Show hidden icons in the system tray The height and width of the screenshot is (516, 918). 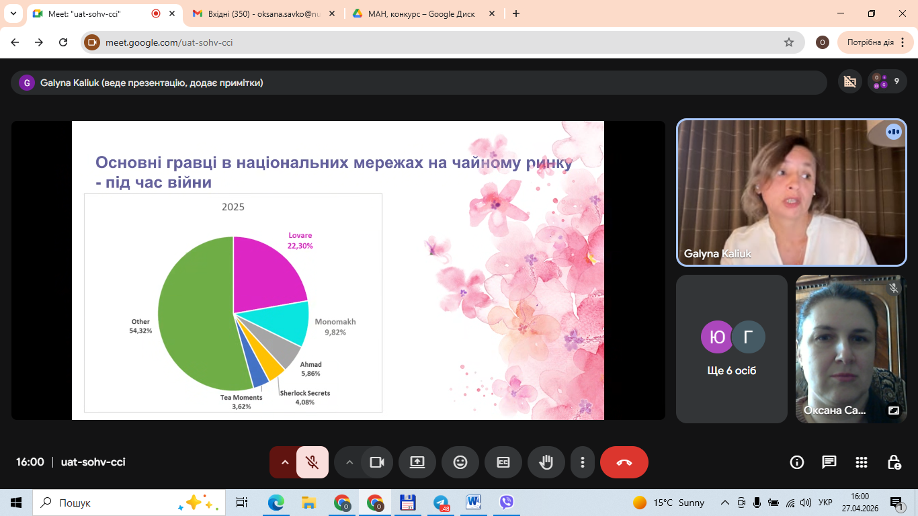tap(724, 503)
